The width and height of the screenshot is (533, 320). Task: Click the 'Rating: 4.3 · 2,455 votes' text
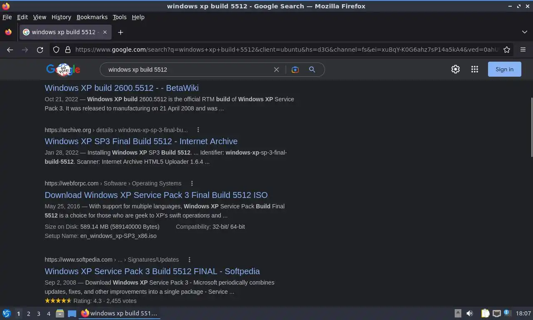[x=105, y=301]
